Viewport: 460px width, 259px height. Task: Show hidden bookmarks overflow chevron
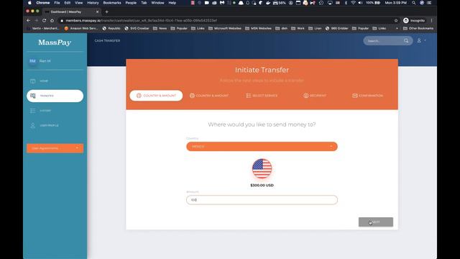[397, 29]
